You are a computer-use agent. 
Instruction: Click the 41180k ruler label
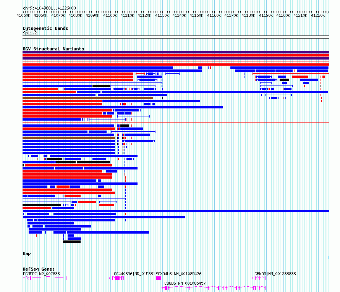coord(248,15)
